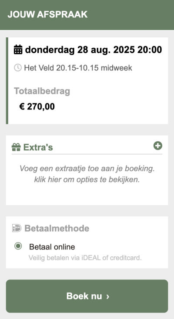Click the calendar icon beside appointment date
Screen dimensions: 174x319
[x=18, y=50]
